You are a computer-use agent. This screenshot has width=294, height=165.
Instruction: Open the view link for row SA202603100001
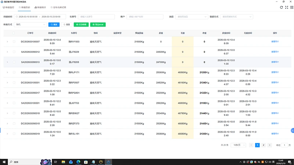click(x=275, y=103)
